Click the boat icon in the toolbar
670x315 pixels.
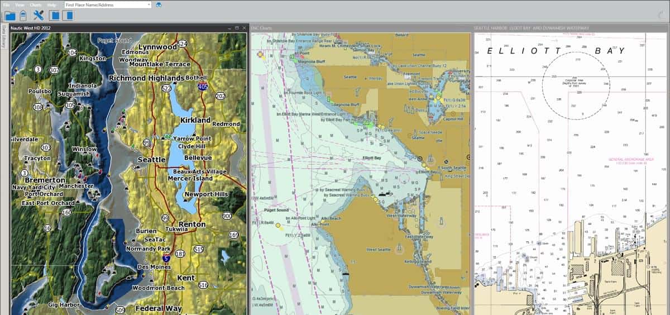pyautogui.click(x=23, y=15)
